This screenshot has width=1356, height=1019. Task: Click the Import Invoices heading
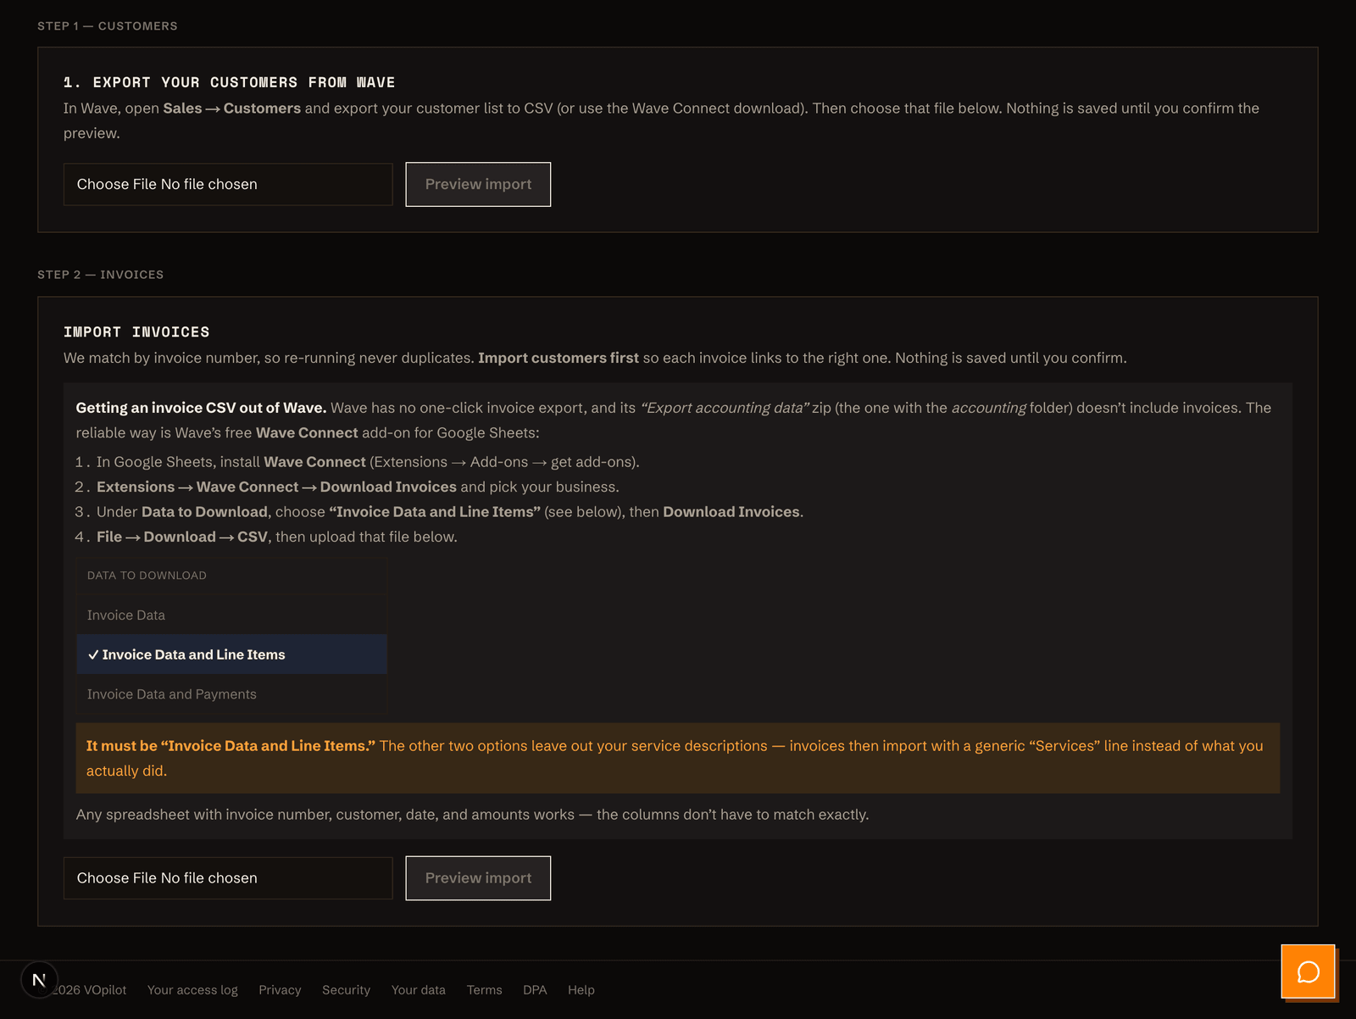click(x=136, y=331)
